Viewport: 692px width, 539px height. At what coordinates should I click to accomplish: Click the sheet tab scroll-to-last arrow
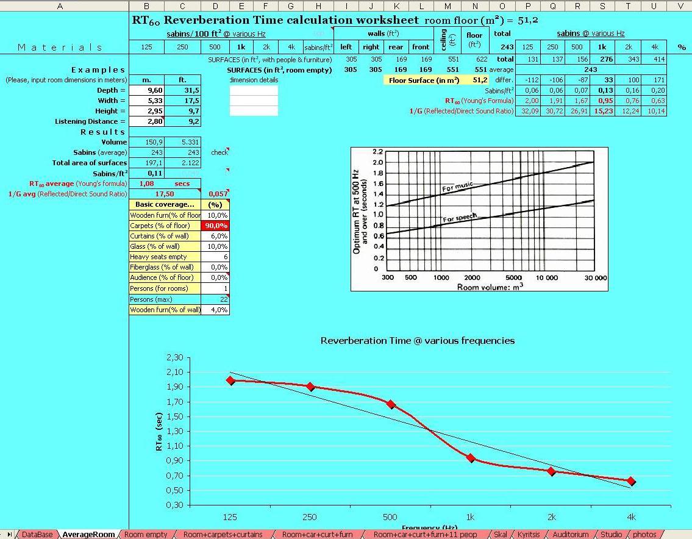coord(9,535)
